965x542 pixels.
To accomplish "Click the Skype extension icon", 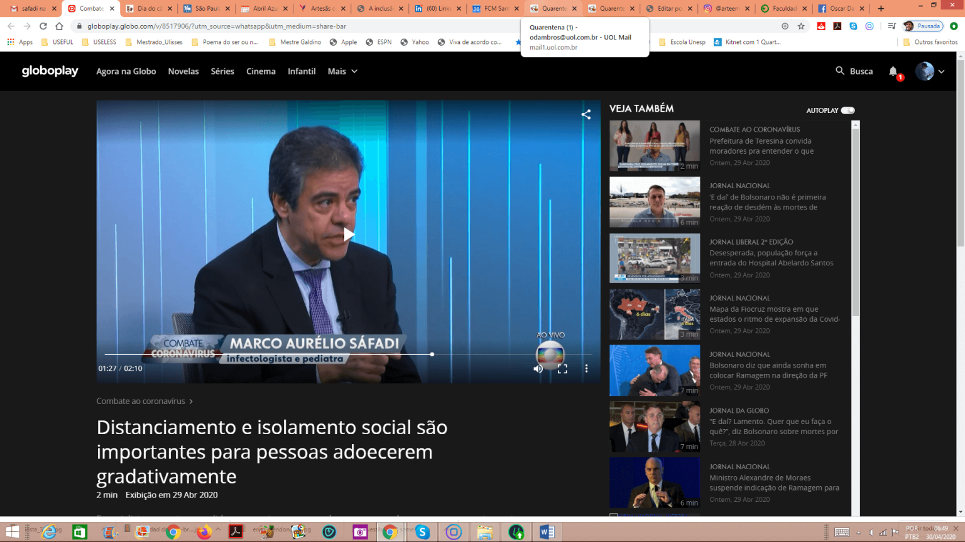I will tap(853, 26).
